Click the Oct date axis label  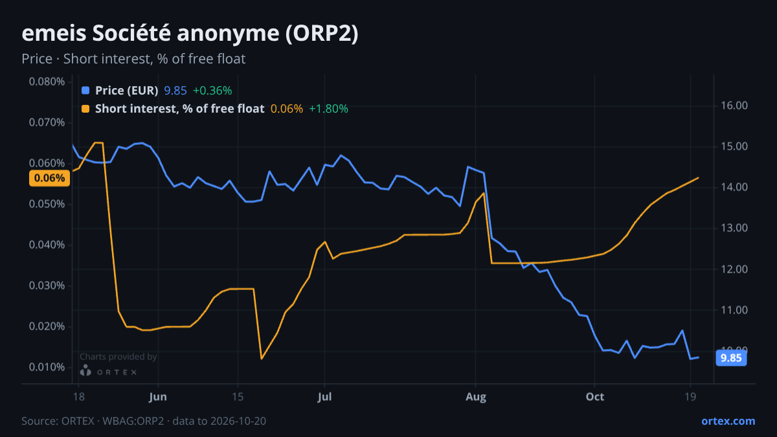pyautogui.click(x=594, y=396)
